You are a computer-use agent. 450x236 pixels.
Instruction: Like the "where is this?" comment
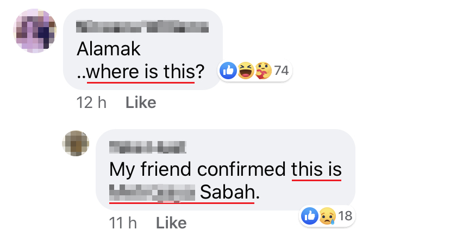141,102
